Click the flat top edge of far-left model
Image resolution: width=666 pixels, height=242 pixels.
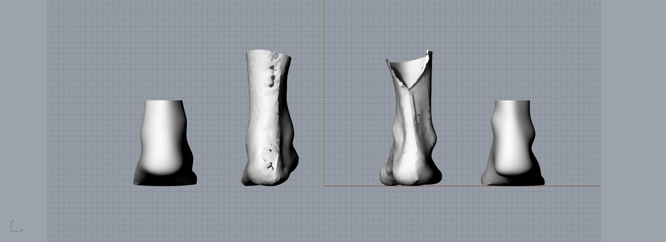164,101
